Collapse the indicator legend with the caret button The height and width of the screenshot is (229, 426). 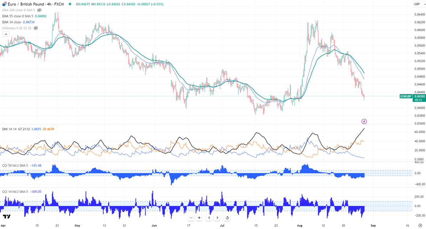tap(6, 34)
